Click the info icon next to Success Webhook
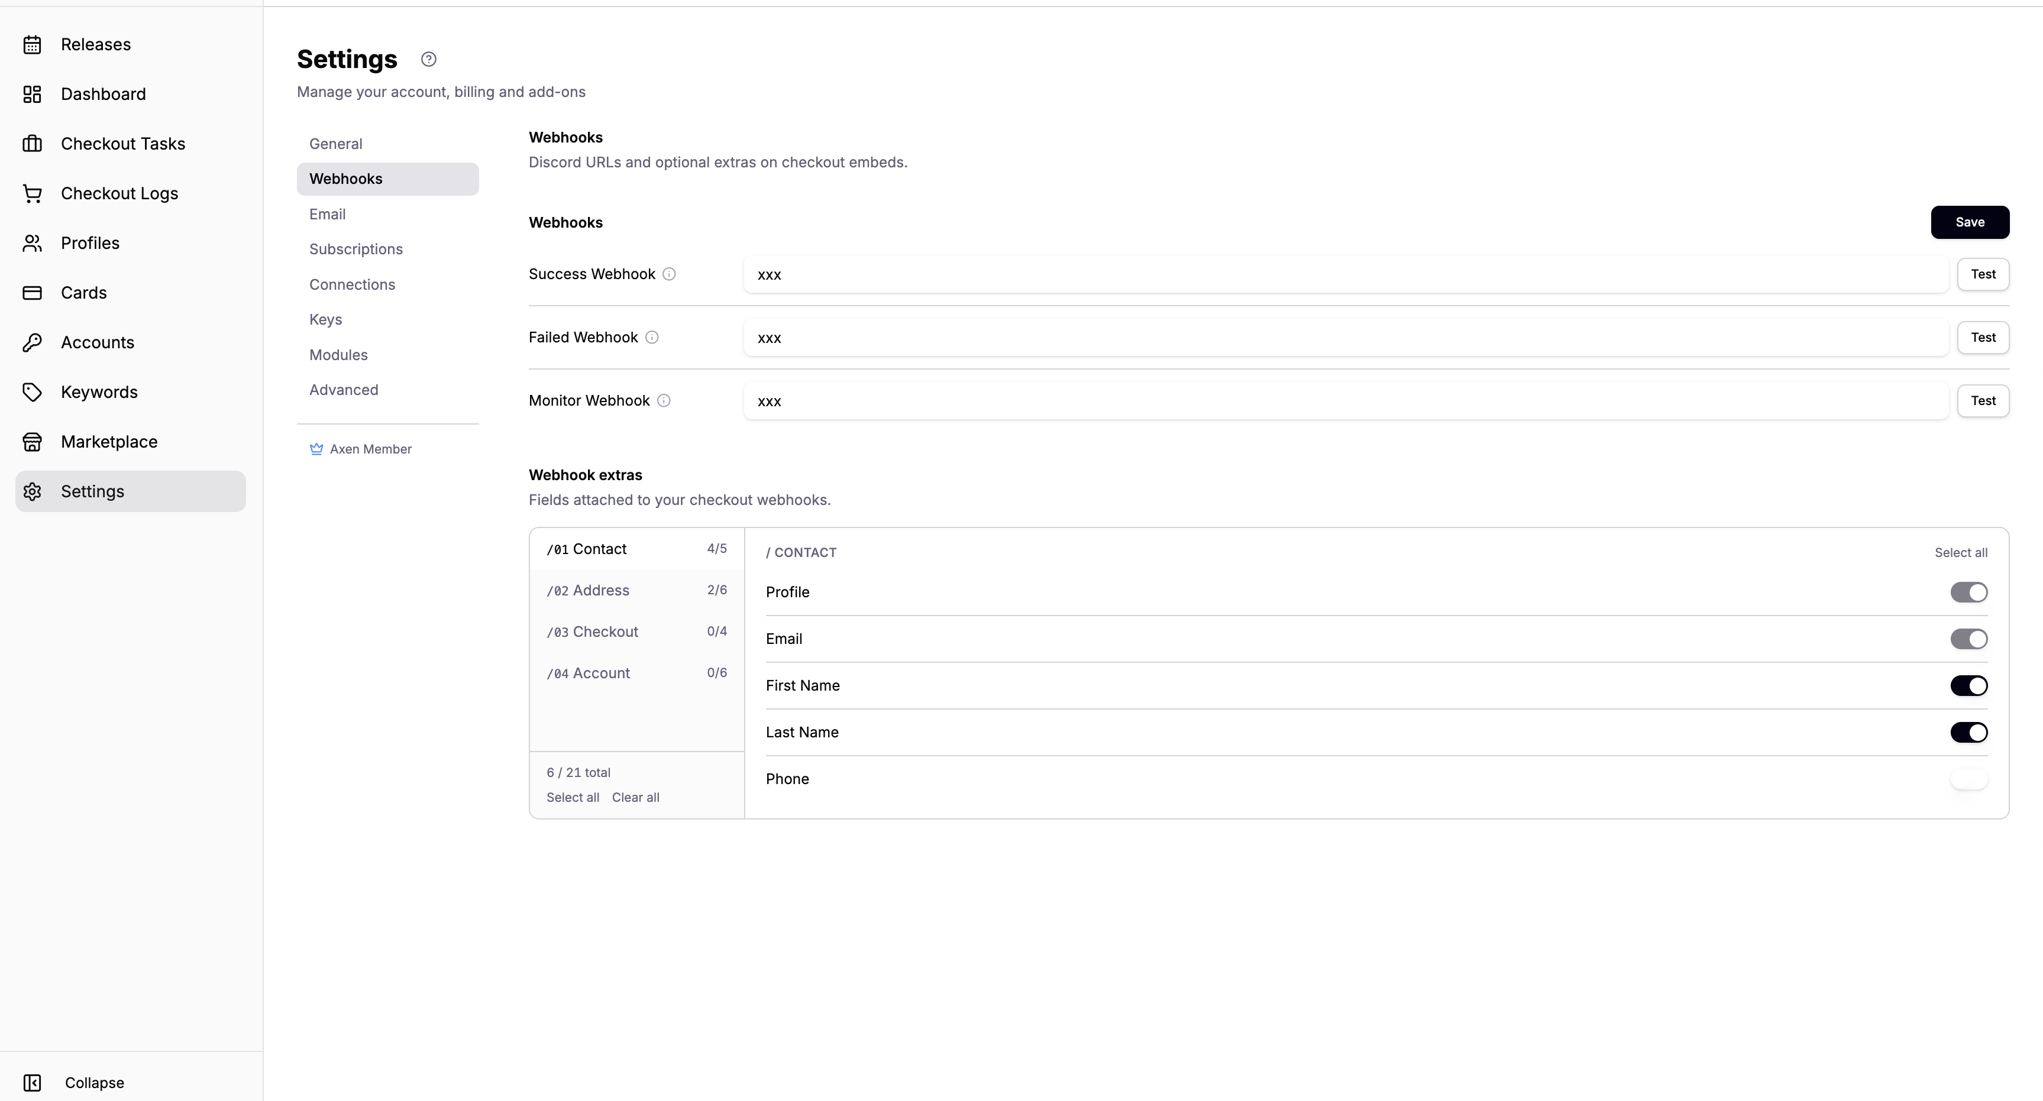The height and width of the screenshot is (1101, 2043). (x=668, y=274)
